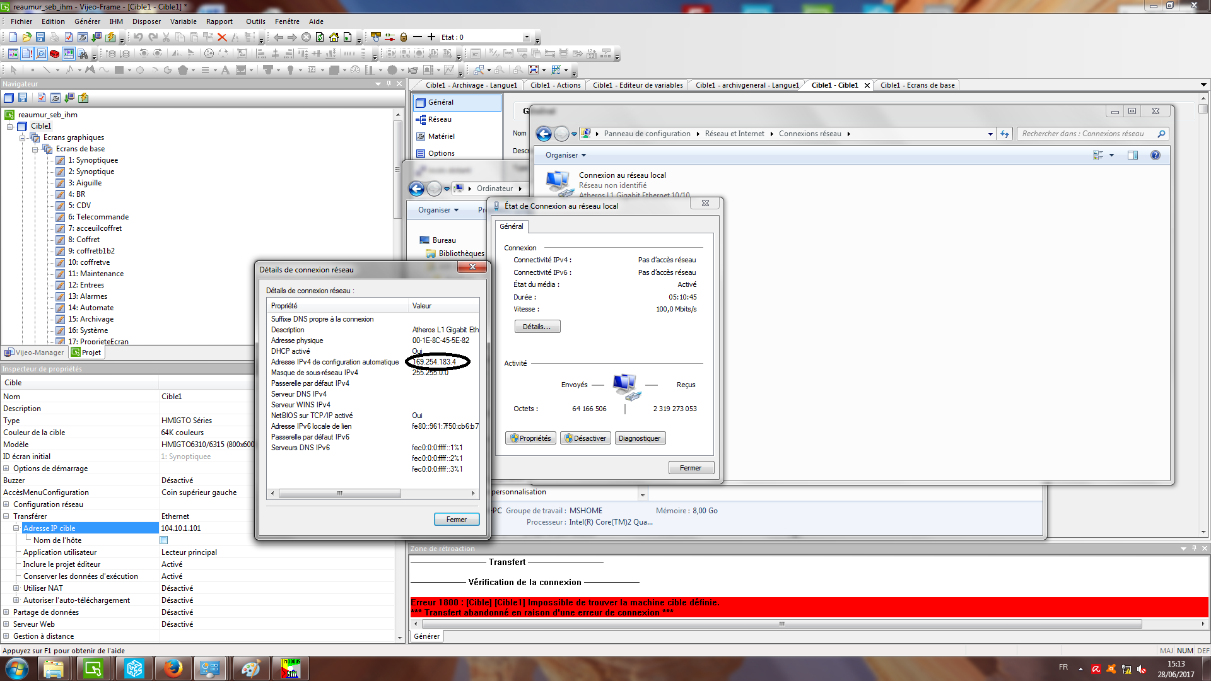Toggle the Nom de l'hôte checkbox

[164, 540]
